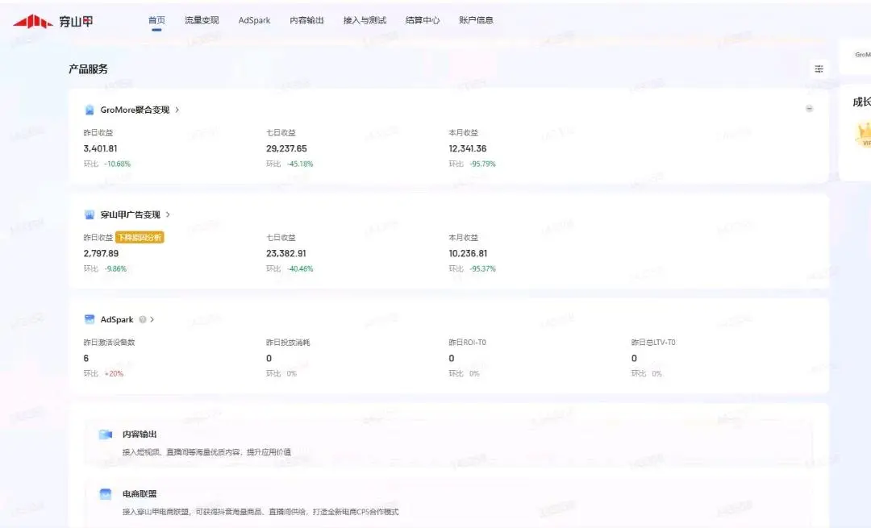Click the 下降原因分析 badge

coord(140,238)
